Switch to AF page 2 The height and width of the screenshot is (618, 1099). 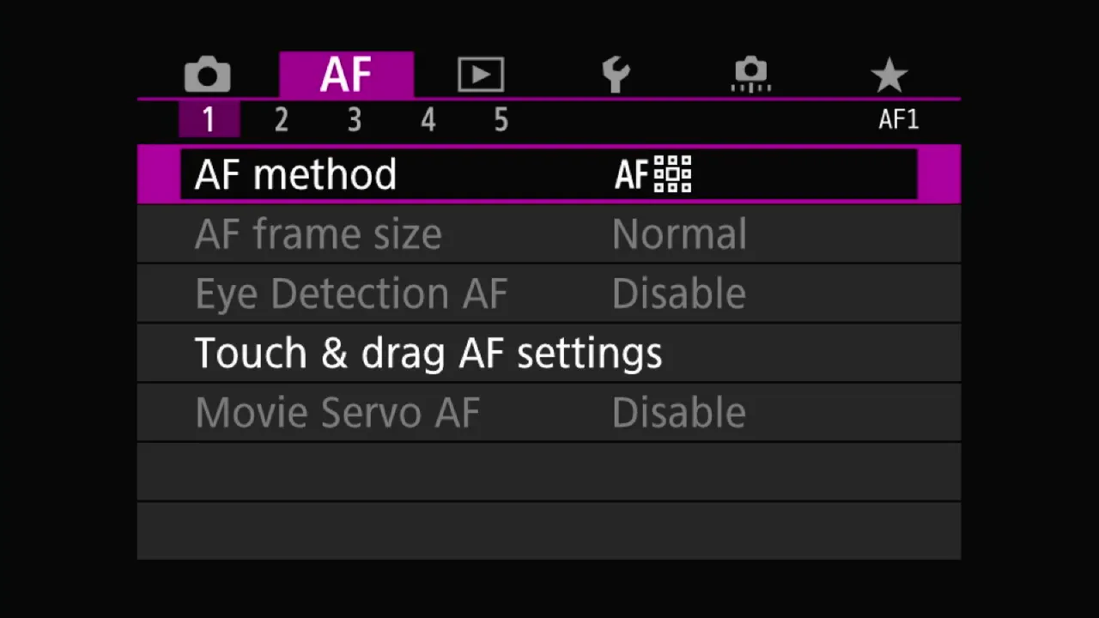282,120
